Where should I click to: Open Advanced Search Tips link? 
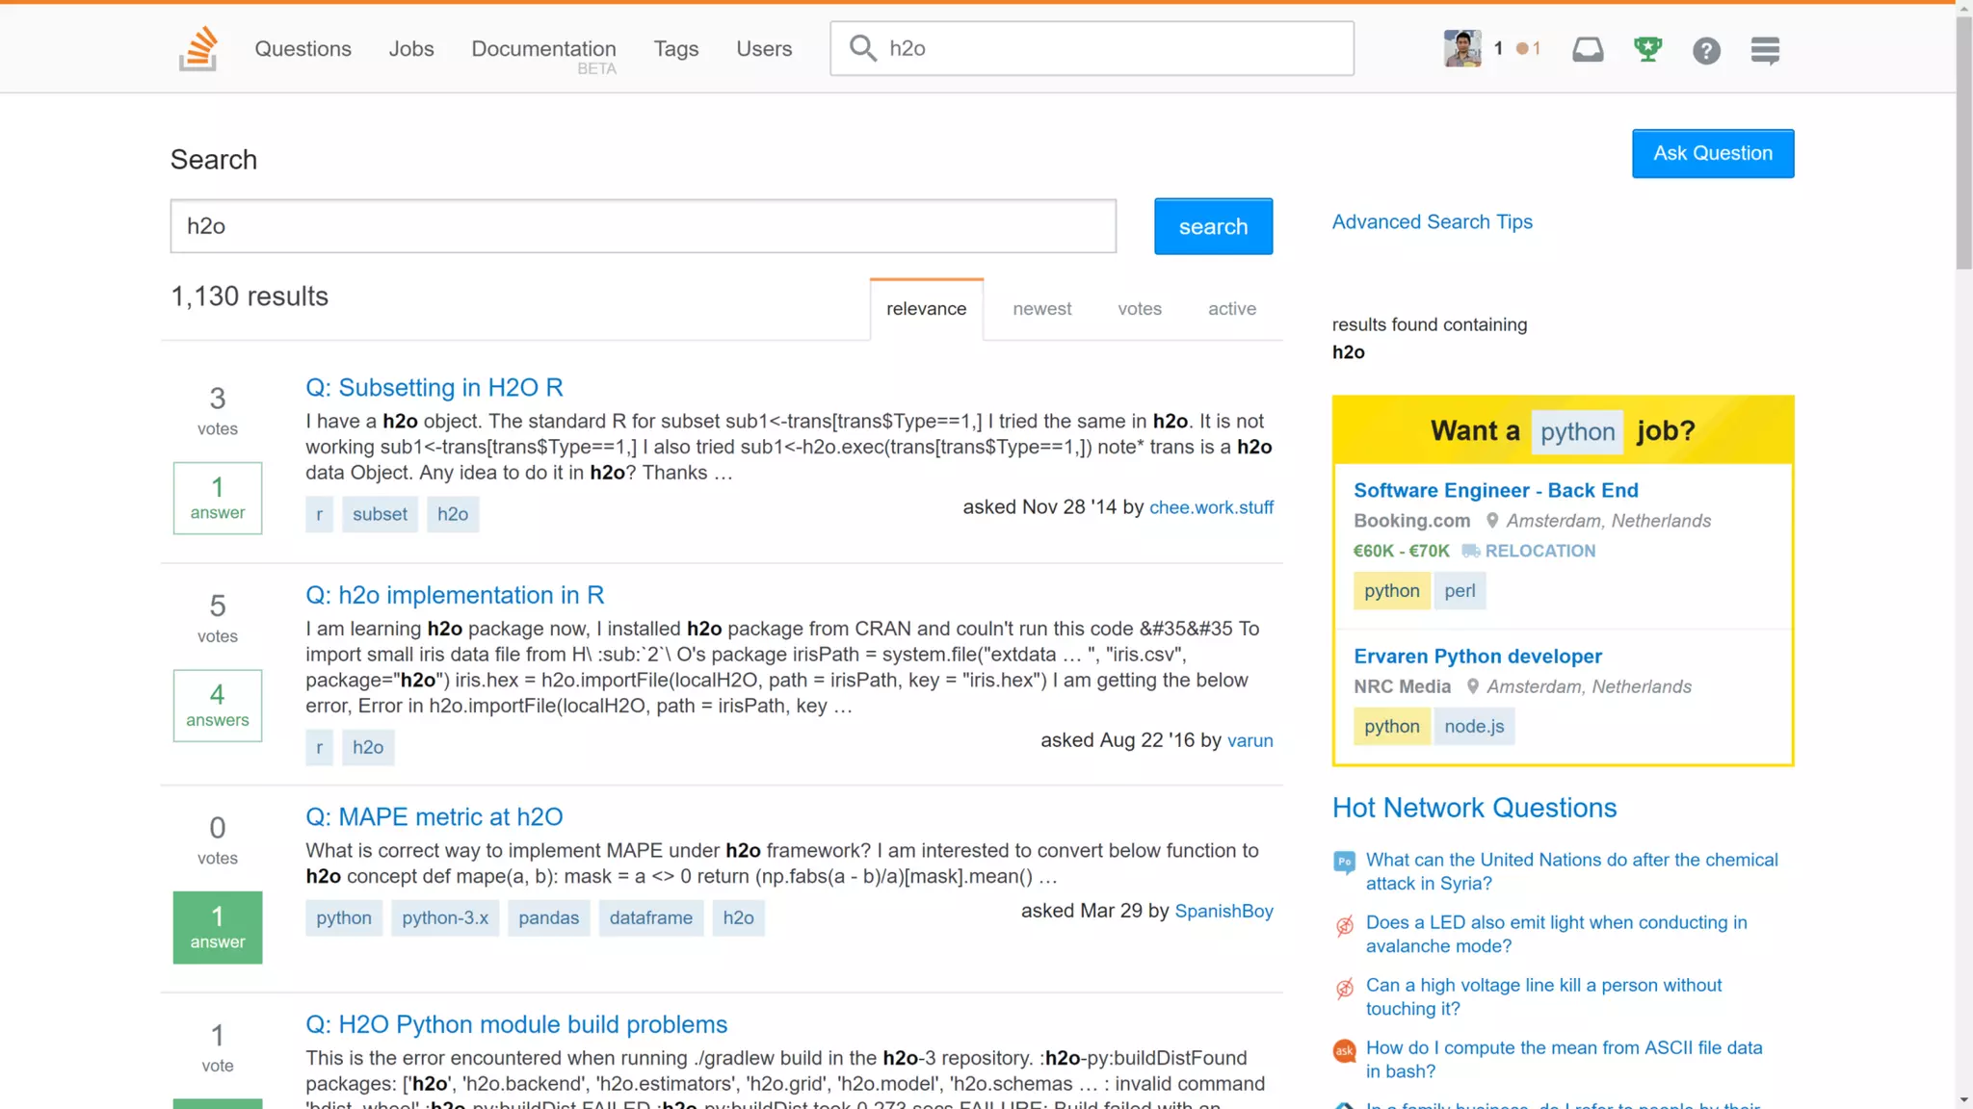(1432, 222)
